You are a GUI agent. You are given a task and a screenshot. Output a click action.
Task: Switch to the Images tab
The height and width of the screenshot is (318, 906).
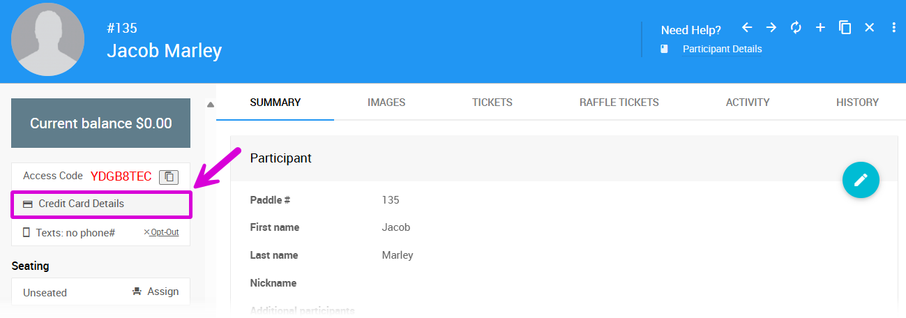386,103
